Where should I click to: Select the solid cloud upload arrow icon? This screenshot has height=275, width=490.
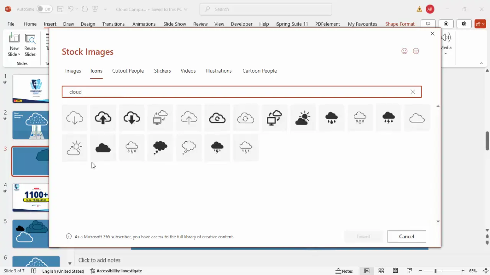103,118
